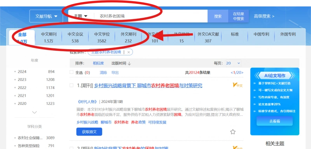Click keyword tag 养老政策
The width and height of the screenshot is (311, 149).
pyautogui.click(x=138, y=122)
